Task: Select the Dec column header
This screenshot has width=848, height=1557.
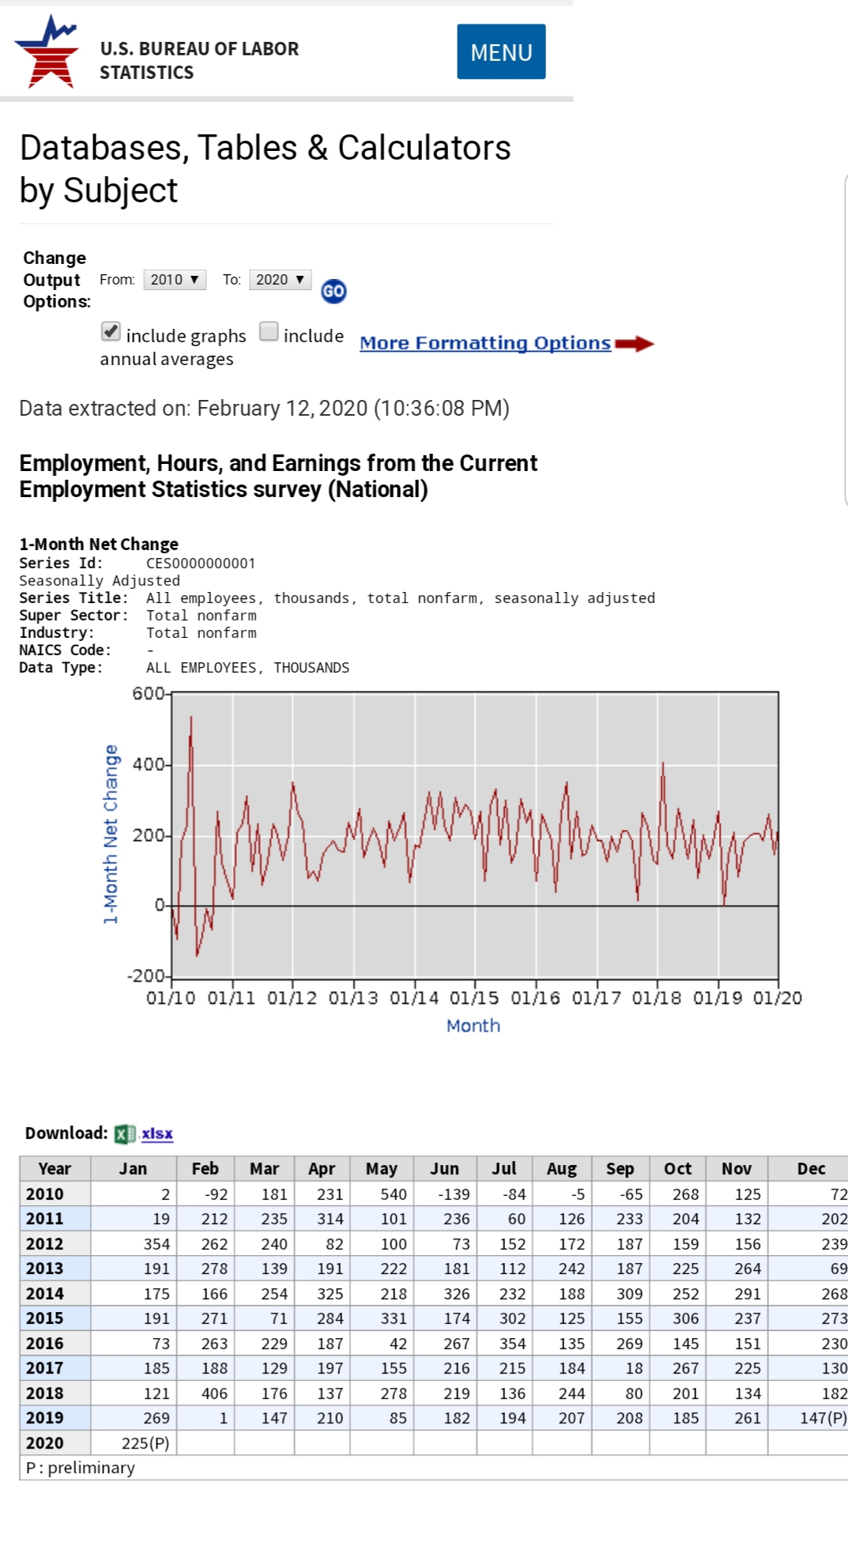Action: 811,1169
